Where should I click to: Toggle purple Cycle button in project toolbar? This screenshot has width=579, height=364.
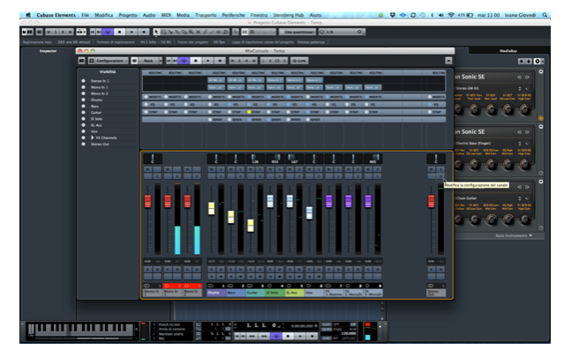click(x=108, y=32)
